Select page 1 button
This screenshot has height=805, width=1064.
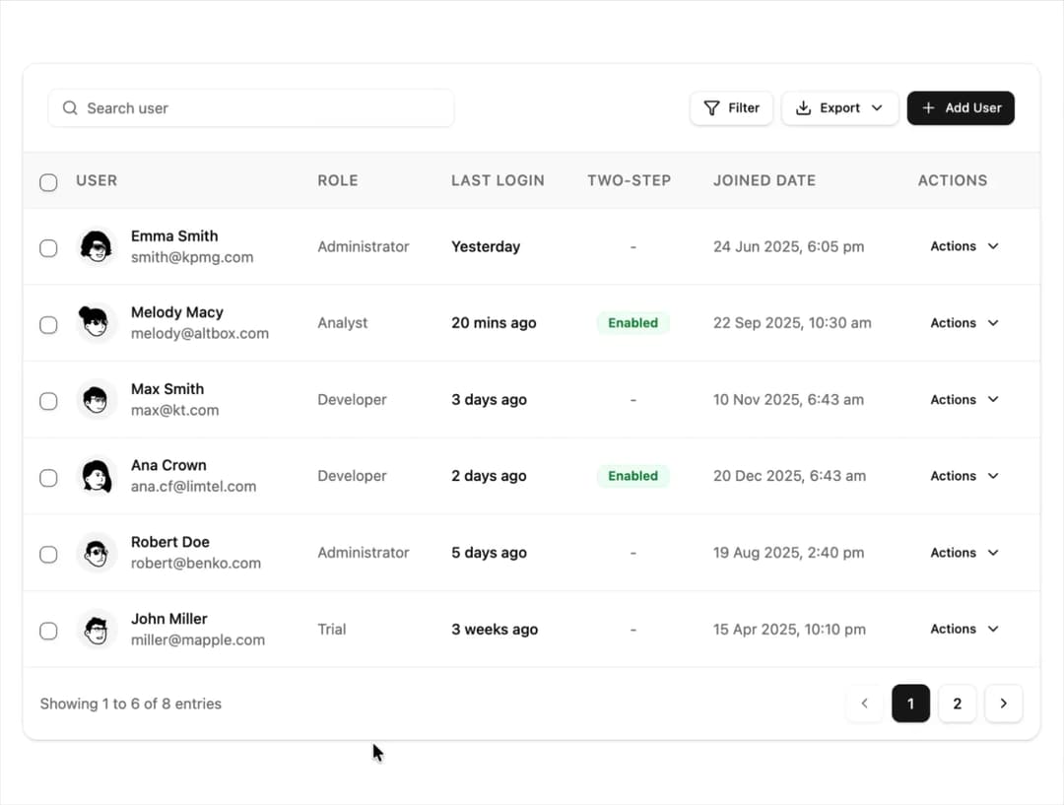pyautogui.click(x=910, y=704)
